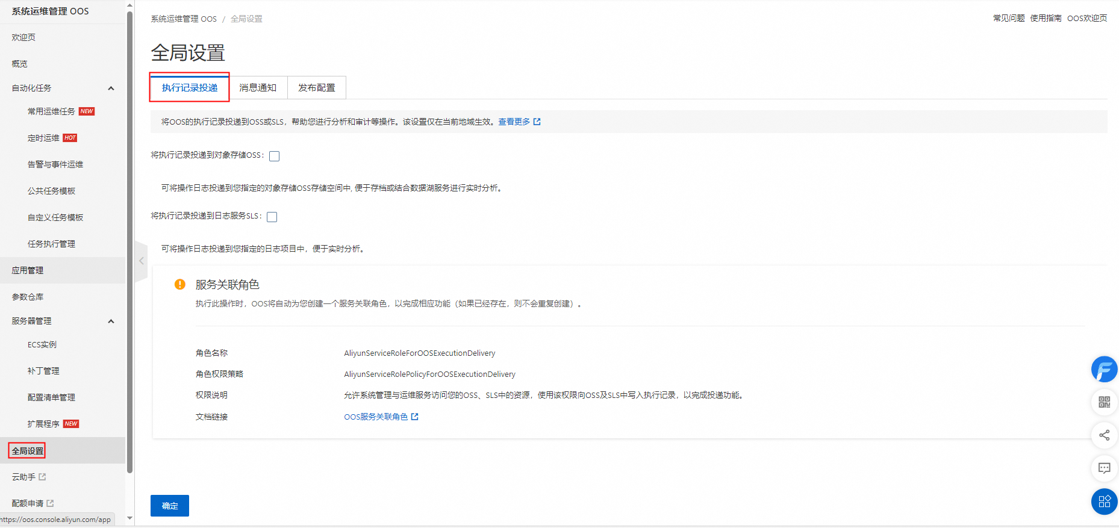The width and height of the screenshot is (1119, 528).
Task: Click the sidebar vertical scrollbar thumb
Action: pos(130,241)
